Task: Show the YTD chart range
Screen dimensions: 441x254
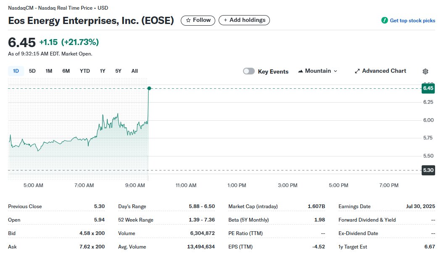Action: (x=85, y=71)
